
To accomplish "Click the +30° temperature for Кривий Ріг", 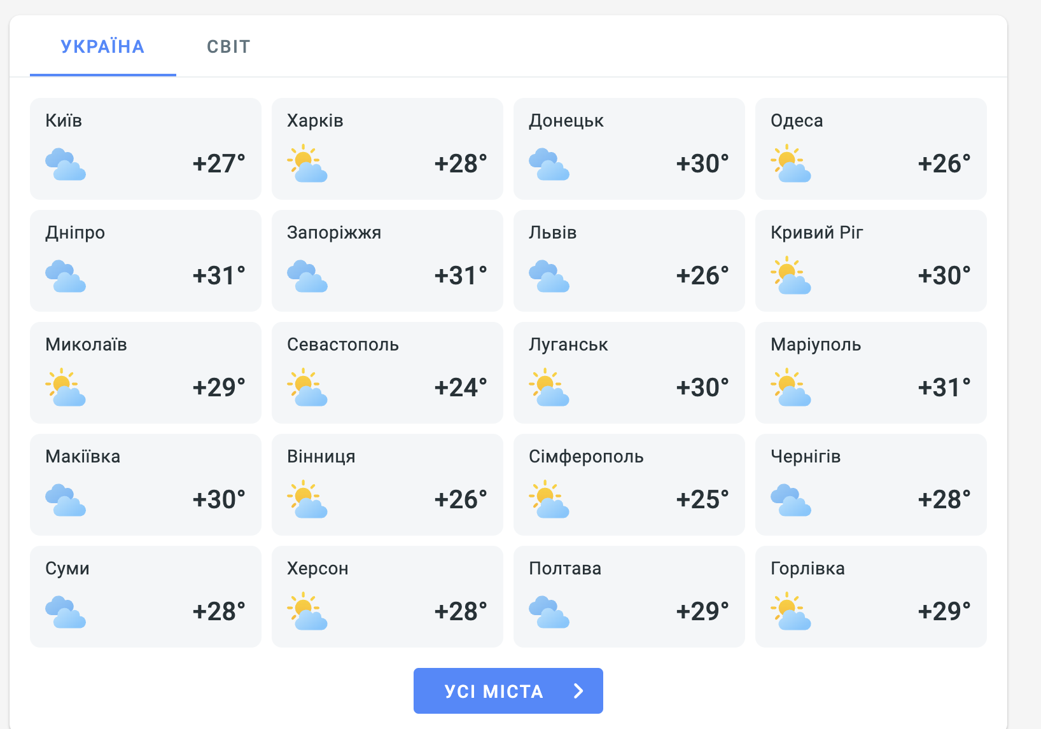I will coord(944,276).
